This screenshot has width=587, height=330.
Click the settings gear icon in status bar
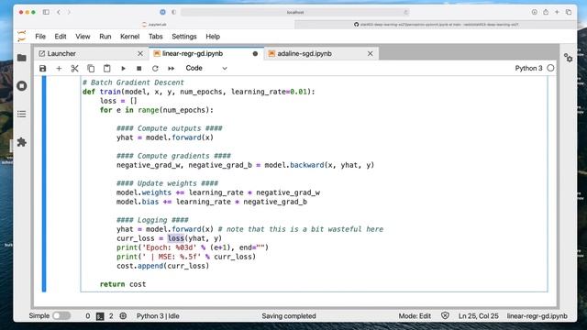point(123,316)
